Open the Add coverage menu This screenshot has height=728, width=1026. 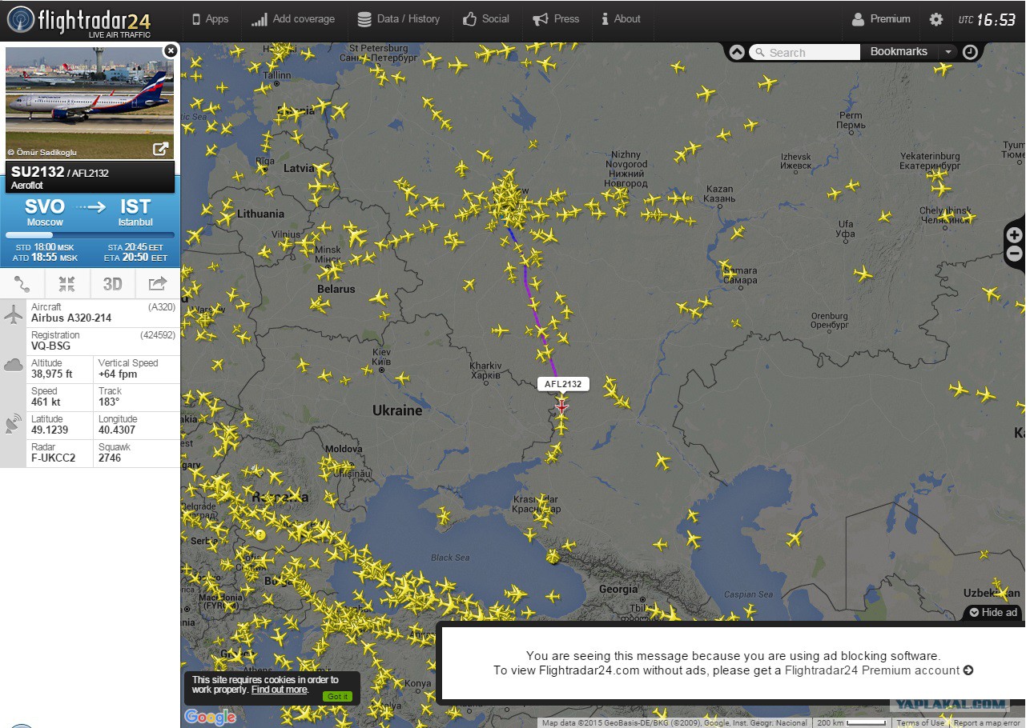pyautogui.click(x=293, y=19)
